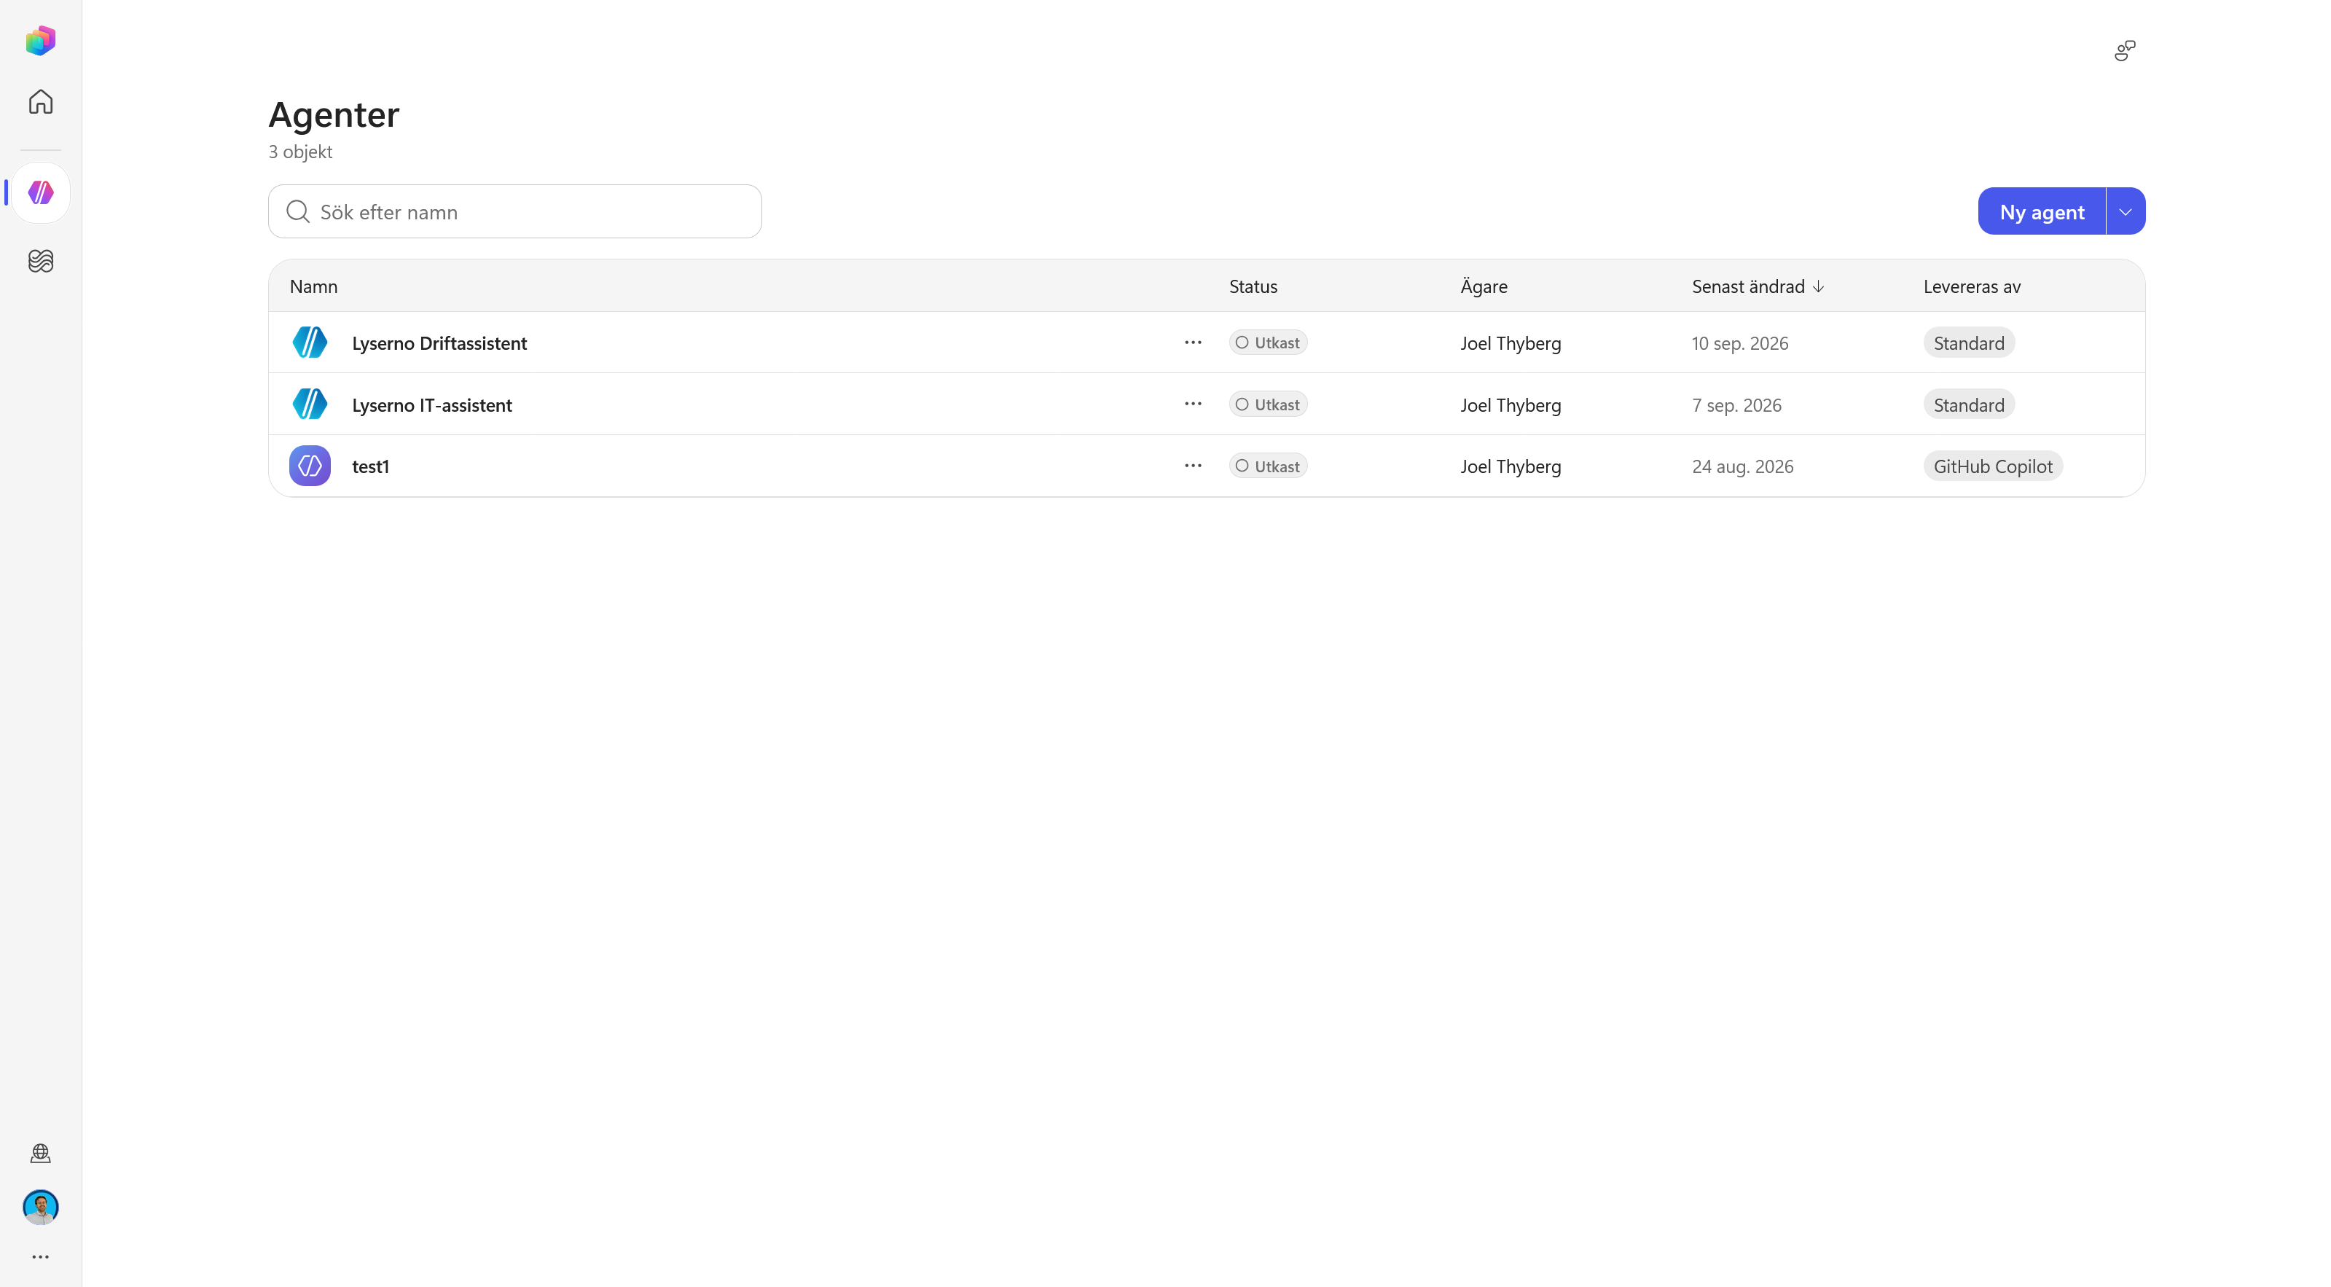Screen dimensions: 2331x1287
Task: Focus the Sök efter namn field
Action: coord(515,212)
